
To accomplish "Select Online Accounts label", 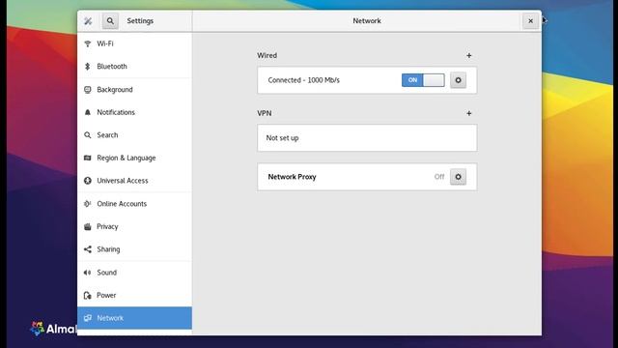I will [122, 204].
